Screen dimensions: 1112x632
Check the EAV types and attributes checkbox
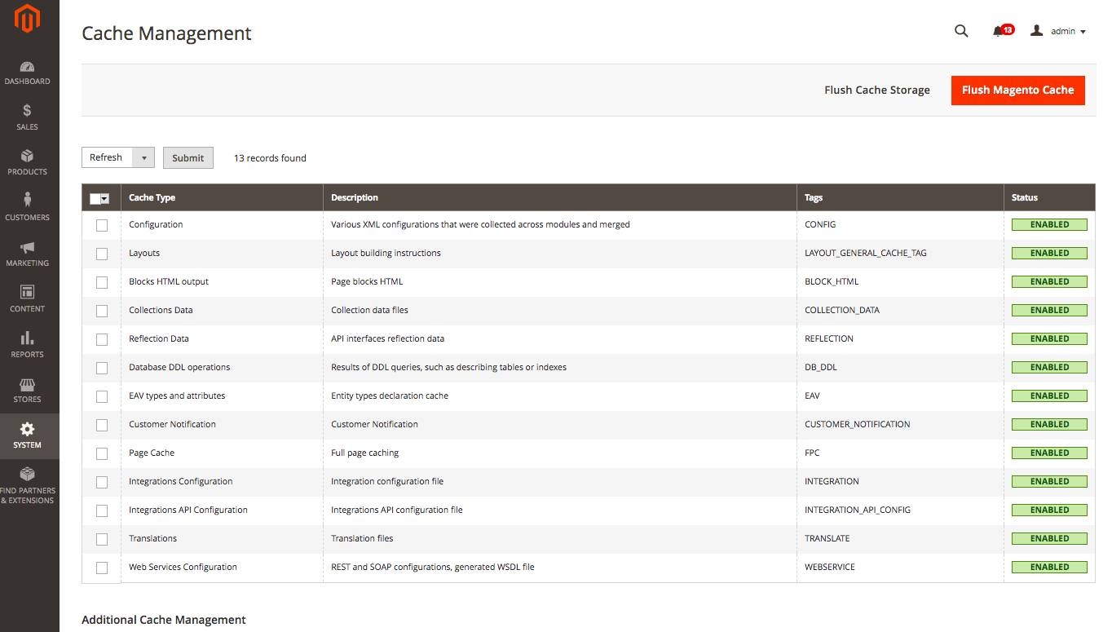tap(102, 396)
